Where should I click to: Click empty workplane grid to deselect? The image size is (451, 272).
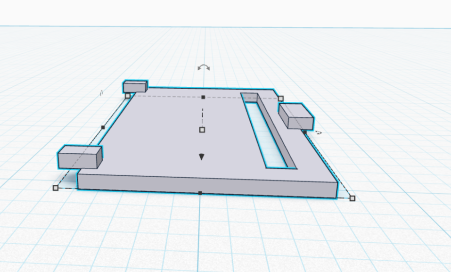click(x=377, y=236)
